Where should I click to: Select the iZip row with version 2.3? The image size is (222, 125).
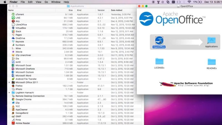tap(74, 103)
